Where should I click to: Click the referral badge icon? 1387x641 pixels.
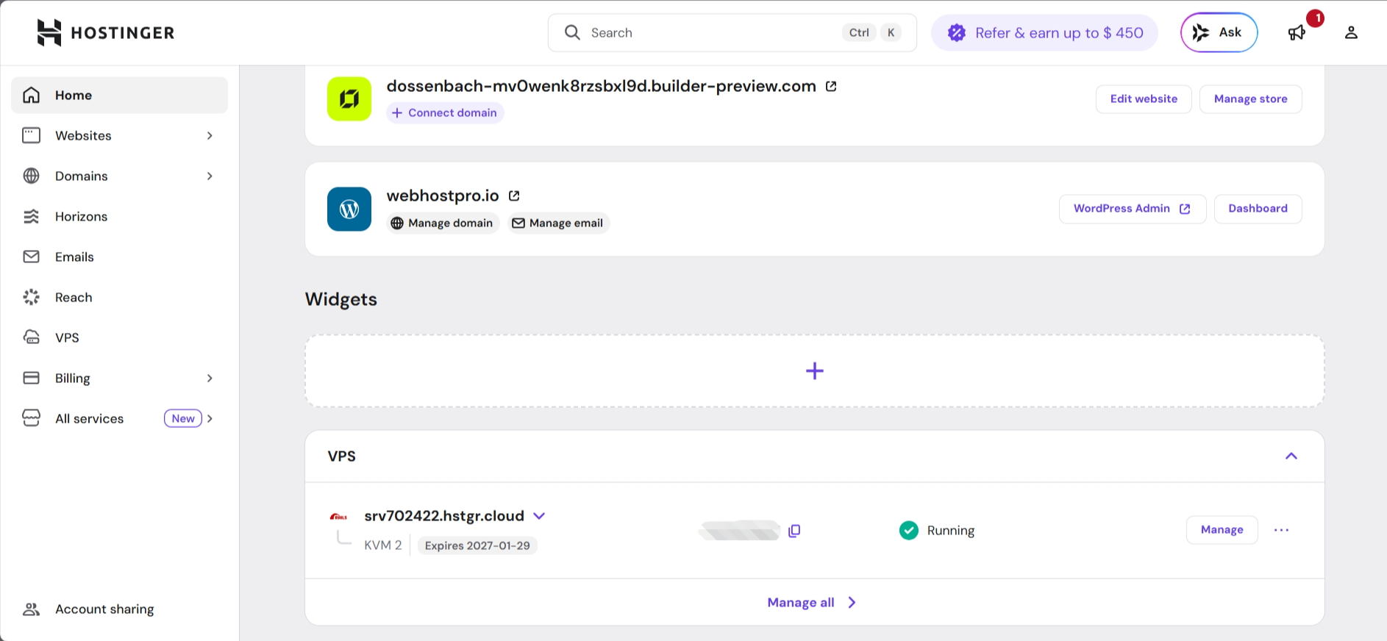[956, 33]
